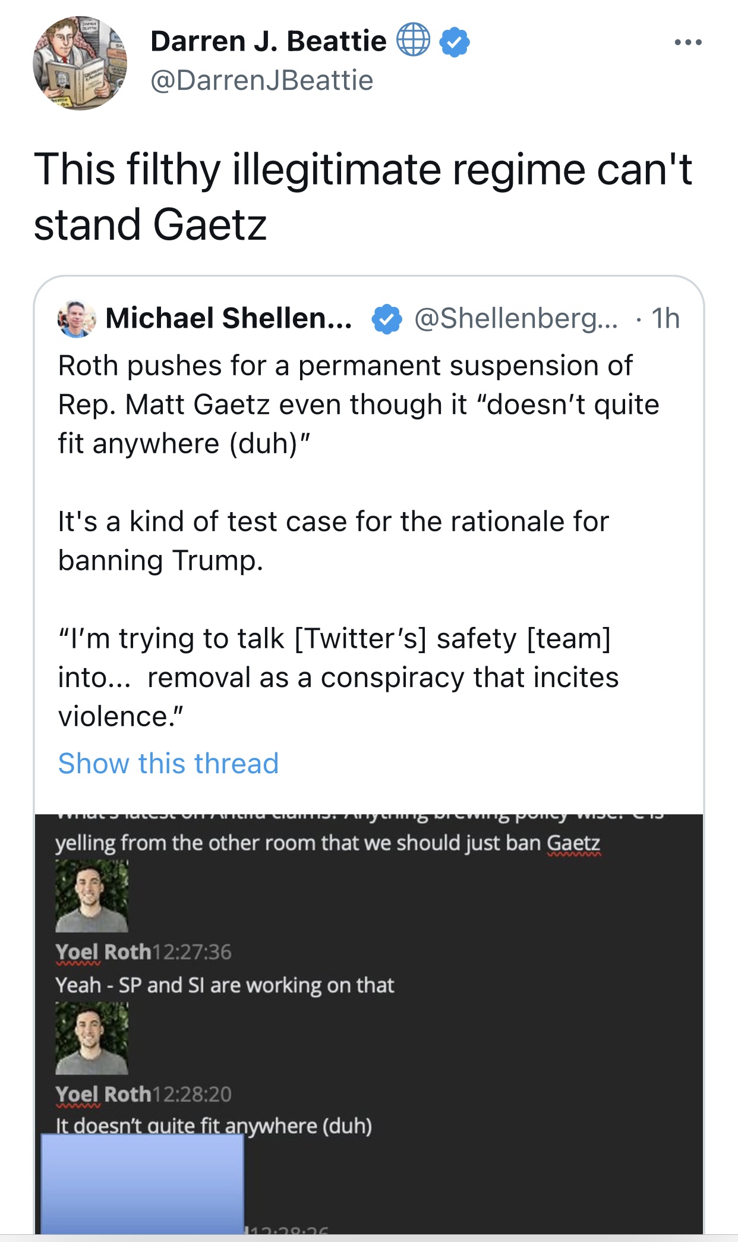Tap the globe badge beside Beattie's name

413,40
